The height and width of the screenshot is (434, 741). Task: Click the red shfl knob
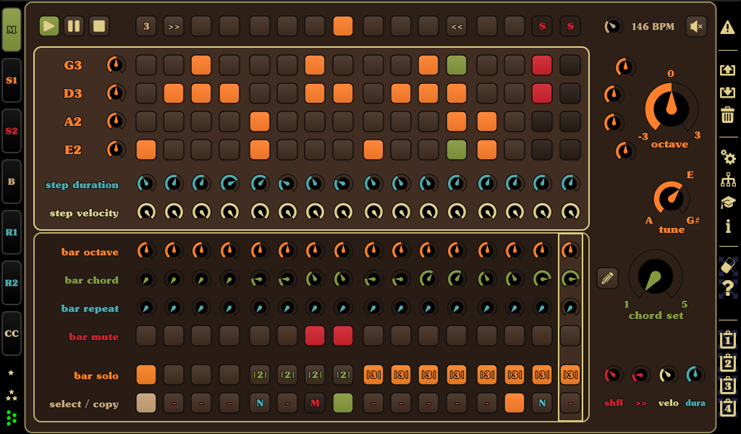613,375
